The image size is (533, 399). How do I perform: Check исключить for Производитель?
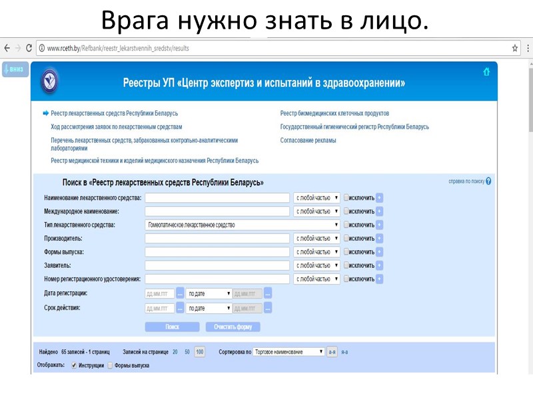346,238
